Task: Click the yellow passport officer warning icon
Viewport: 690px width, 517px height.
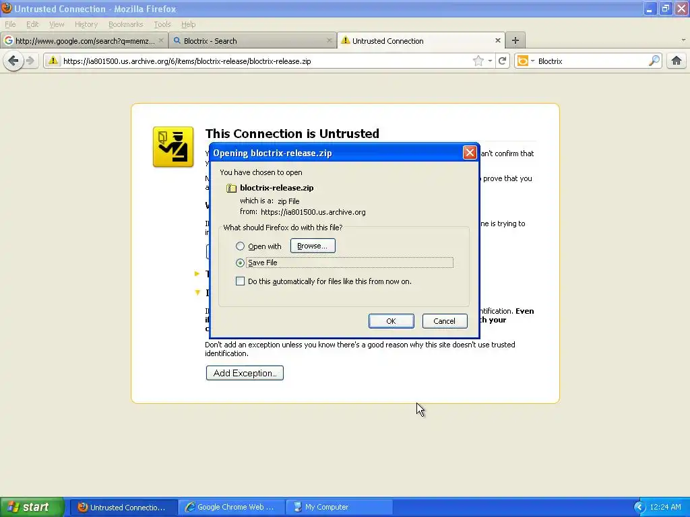Action: point(173,147)
